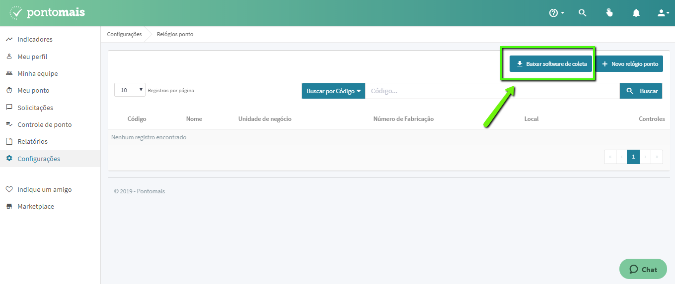Image resolution: width=675 pixels, height=284 pixels.
Task: Open Controle de ponto
Action: click(x=45, y=124)
